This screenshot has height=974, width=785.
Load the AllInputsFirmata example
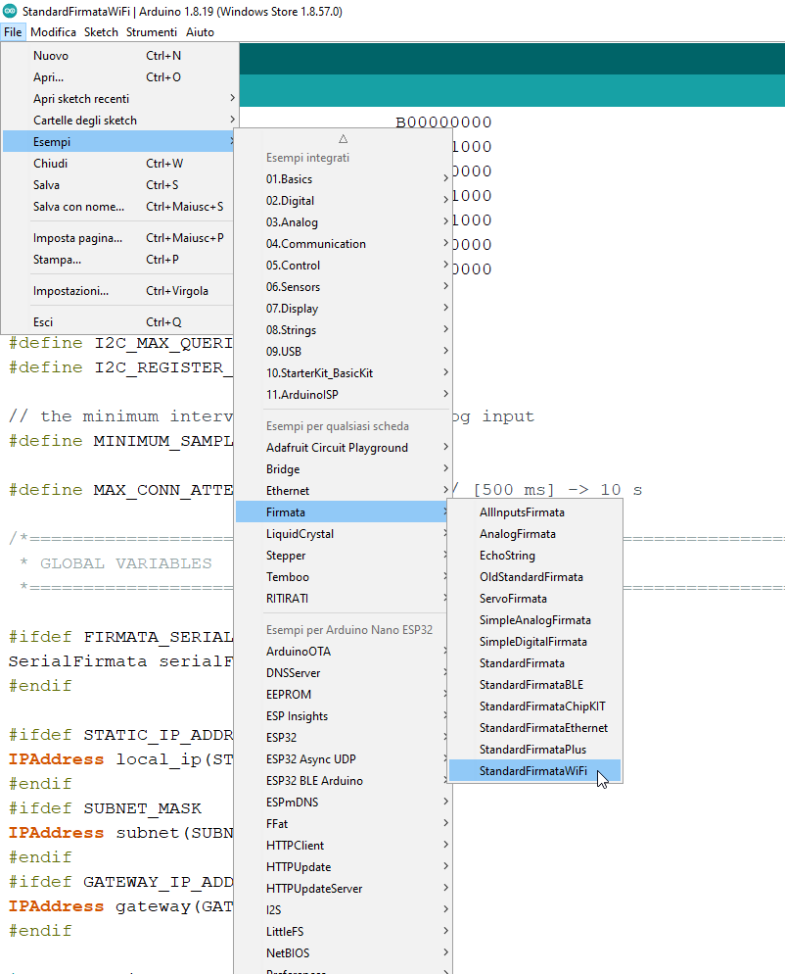click(534, 512)
